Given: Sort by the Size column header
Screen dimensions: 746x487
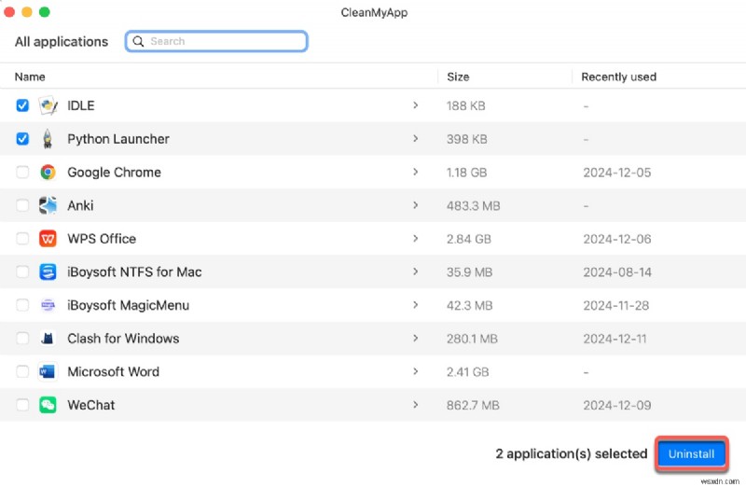Looking at the screenshot, I should (x=458, y=77).
